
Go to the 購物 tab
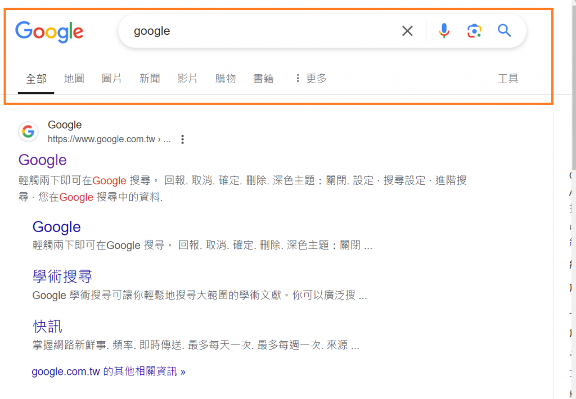click(x=225, y=78)
